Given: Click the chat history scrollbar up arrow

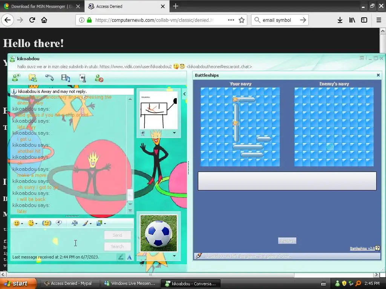Looking at the screenshot, I should click(130, 99).
